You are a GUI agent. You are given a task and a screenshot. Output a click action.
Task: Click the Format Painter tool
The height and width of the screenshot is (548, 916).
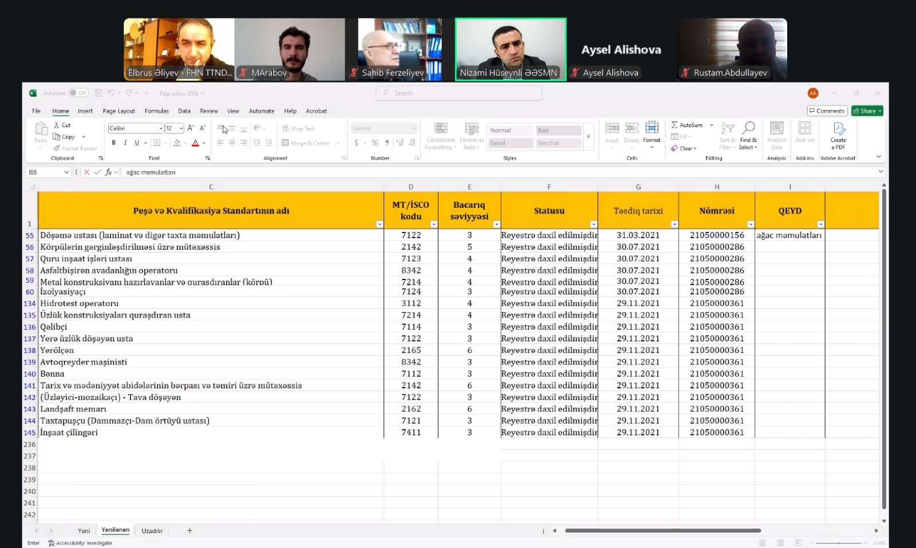point(75,148)
